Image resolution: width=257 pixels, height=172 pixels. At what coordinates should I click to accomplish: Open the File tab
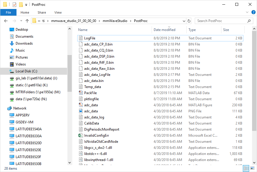click(8, 12)
